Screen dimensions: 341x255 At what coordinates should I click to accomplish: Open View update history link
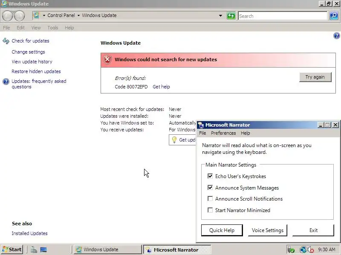(32, 62)
